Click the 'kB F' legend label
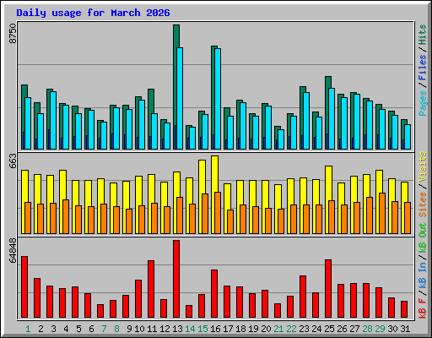The image size is (432, 338). coord(423,308)
